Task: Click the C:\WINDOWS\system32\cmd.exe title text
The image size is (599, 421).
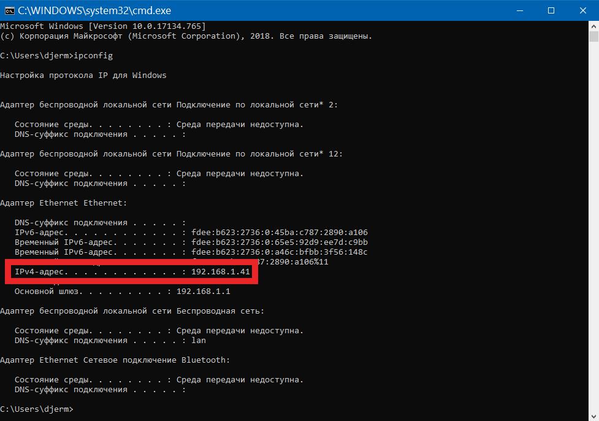Action: [x=94, y=10]
